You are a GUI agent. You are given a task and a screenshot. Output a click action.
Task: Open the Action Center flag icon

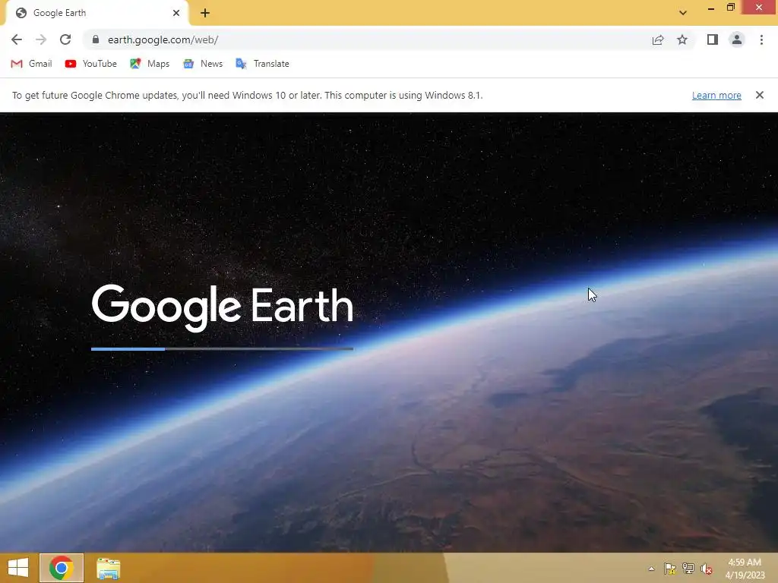click(x=670, y=569)
